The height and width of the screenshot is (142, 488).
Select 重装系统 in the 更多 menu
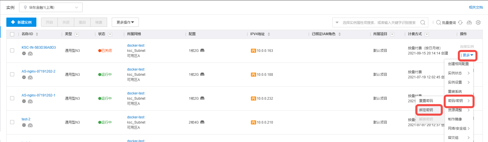click(455, 92)
